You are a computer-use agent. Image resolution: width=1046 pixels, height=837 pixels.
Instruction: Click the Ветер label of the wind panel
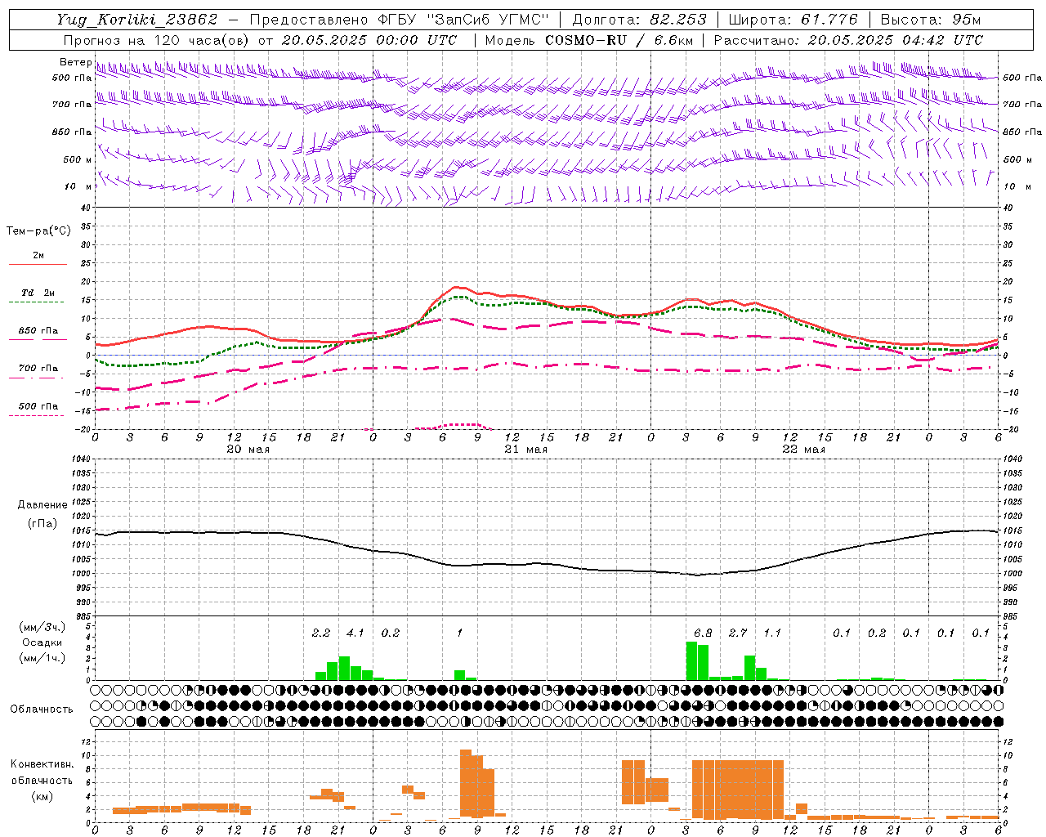[75, 62]
